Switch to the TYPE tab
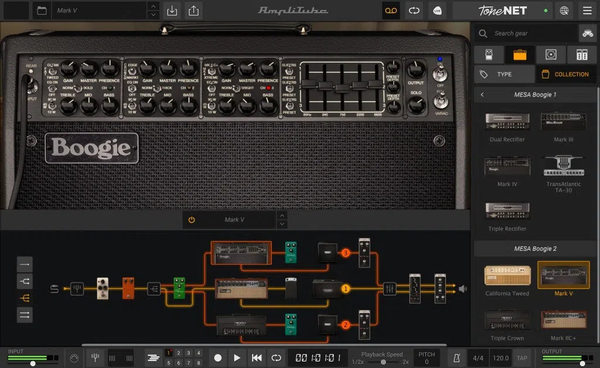The width and height of the screenshot is (600, 368). click(x=503, y=74)
